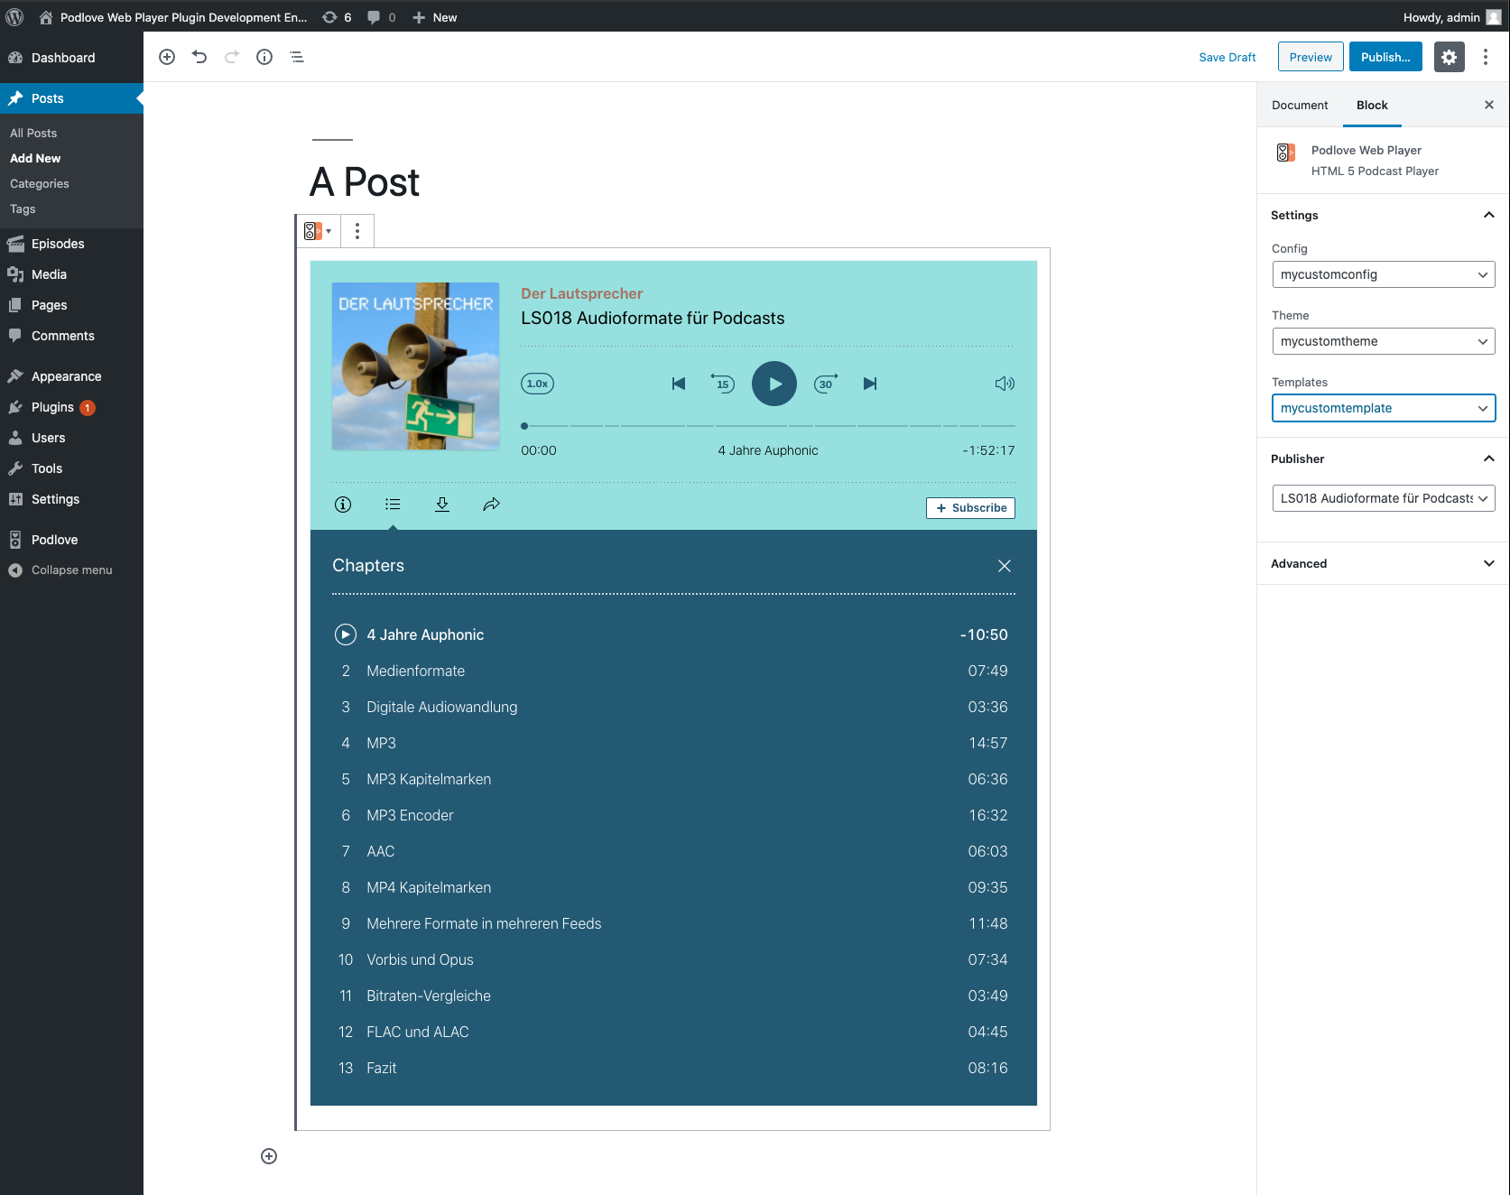Open Media library in sidebar
Screen dimensions: 1510x1195
click(x=71, y=274)
